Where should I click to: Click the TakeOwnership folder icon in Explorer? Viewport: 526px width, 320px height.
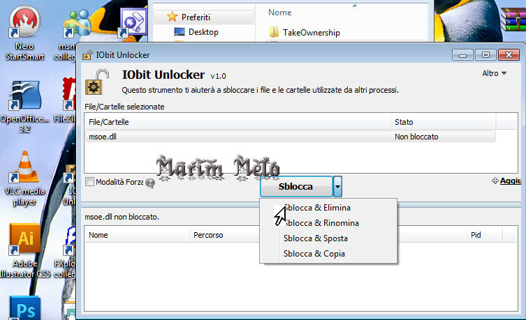click(274, 32)
